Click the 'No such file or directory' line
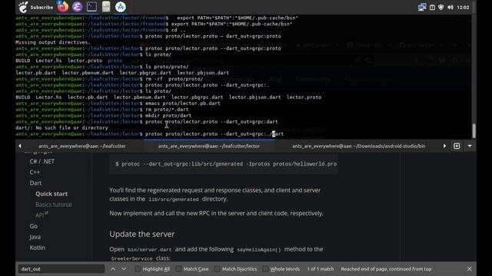The image size is (492, 276). (61, 128)
